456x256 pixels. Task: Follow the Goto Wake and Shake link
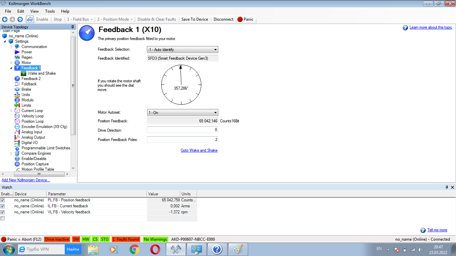coord(199,150)
